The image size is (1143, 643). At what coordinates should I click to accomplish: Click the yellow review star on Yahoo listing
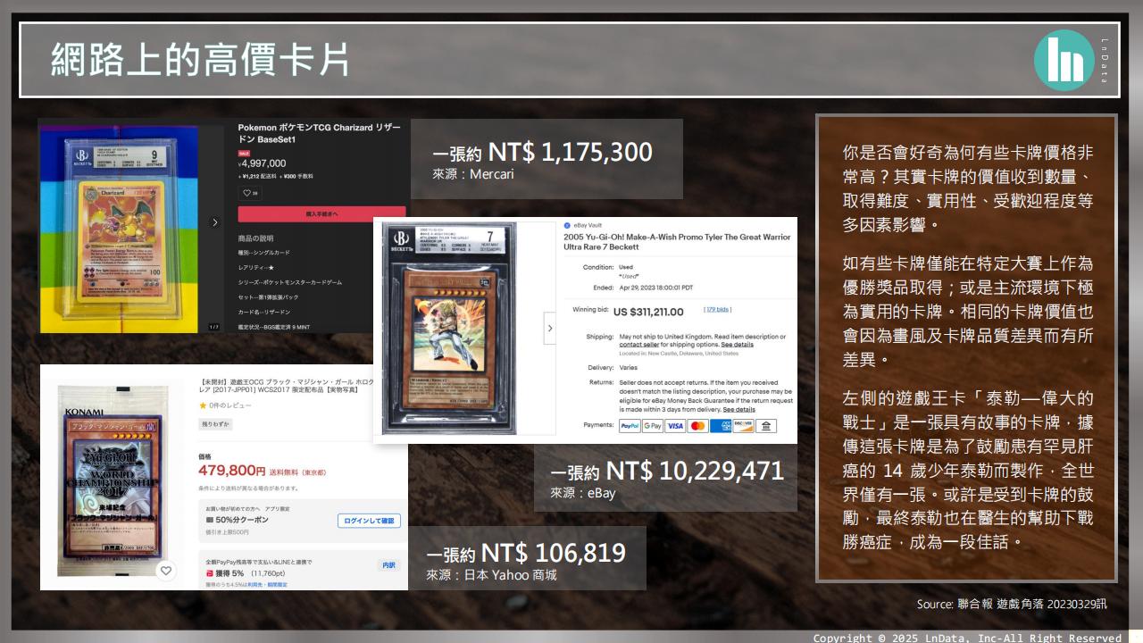(203, 405)
